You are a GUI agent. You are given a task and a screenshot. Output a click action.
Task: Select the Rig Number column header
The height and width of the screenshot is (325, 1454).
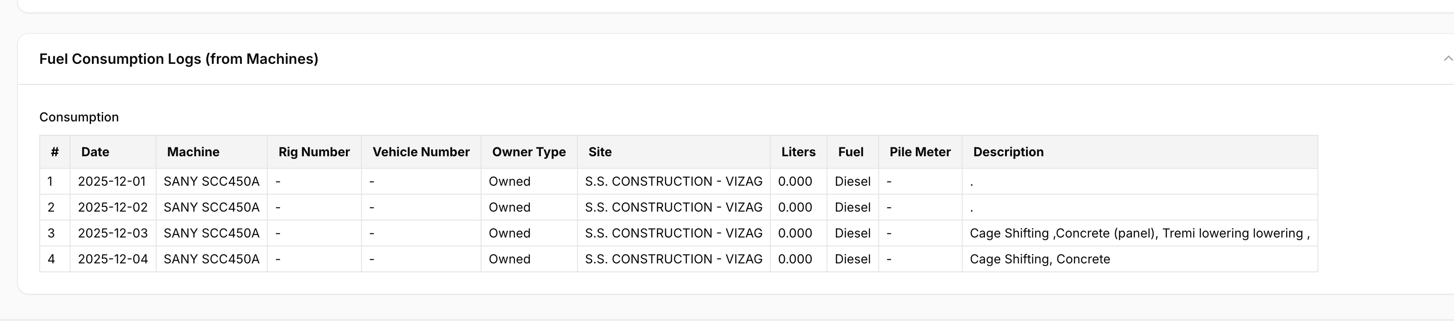tap(314, 152)
